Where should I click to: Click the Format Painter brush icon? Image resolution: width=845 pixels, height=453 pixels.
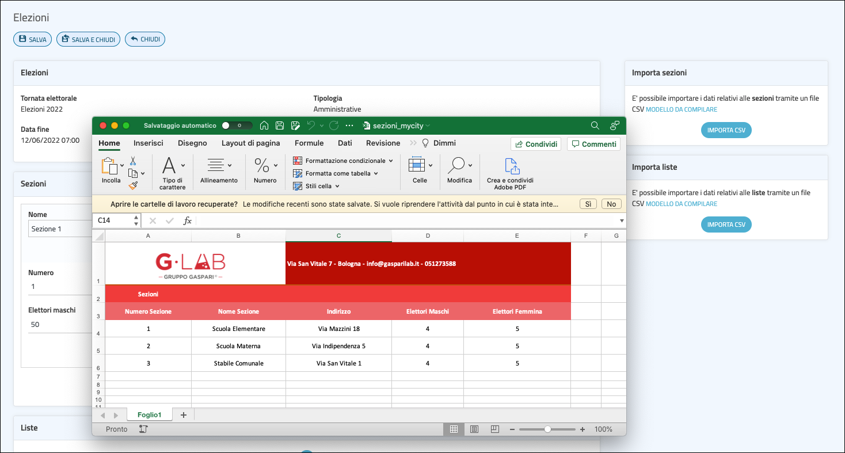(133, 185)
